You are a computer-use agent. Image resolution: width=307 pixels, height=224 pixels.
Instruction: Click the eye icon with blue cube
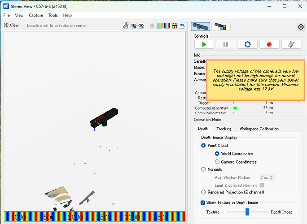coord(134,26)
